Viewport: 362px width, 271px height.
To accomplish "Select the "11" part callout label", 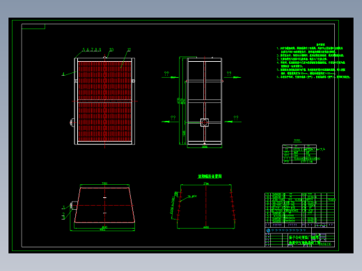I will (x=129, y=49).
